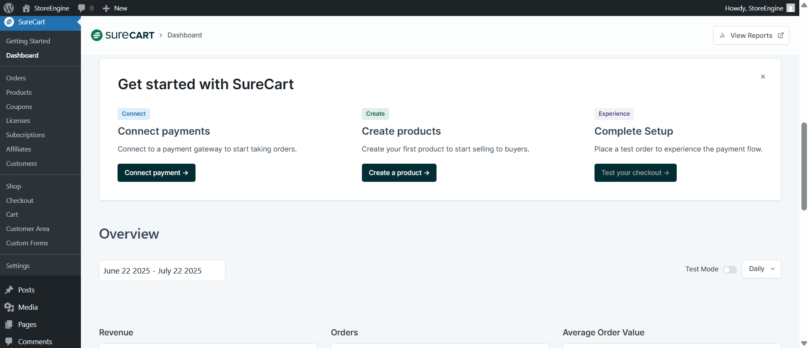Click the New plus icon
This screenshot has height=348, width=809.
pyautogui.click(x=106, y=8)
